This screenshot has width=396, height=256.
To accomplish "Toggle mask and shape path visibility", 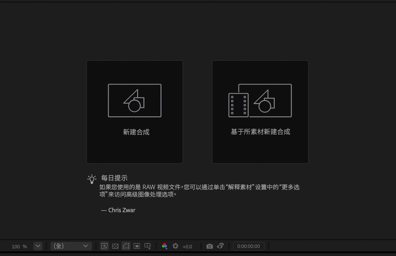I will pos(126,246).
